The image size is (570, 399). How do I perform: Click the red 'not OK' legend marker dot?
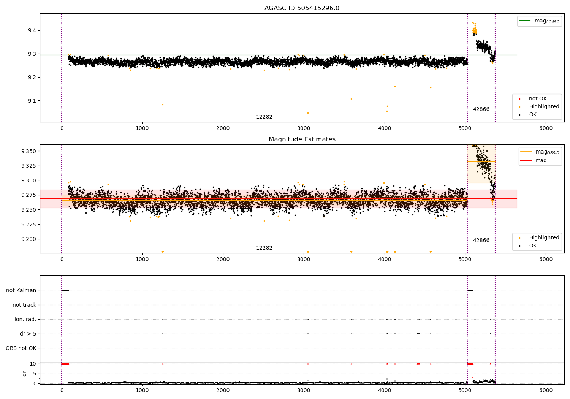coord(519,99)
